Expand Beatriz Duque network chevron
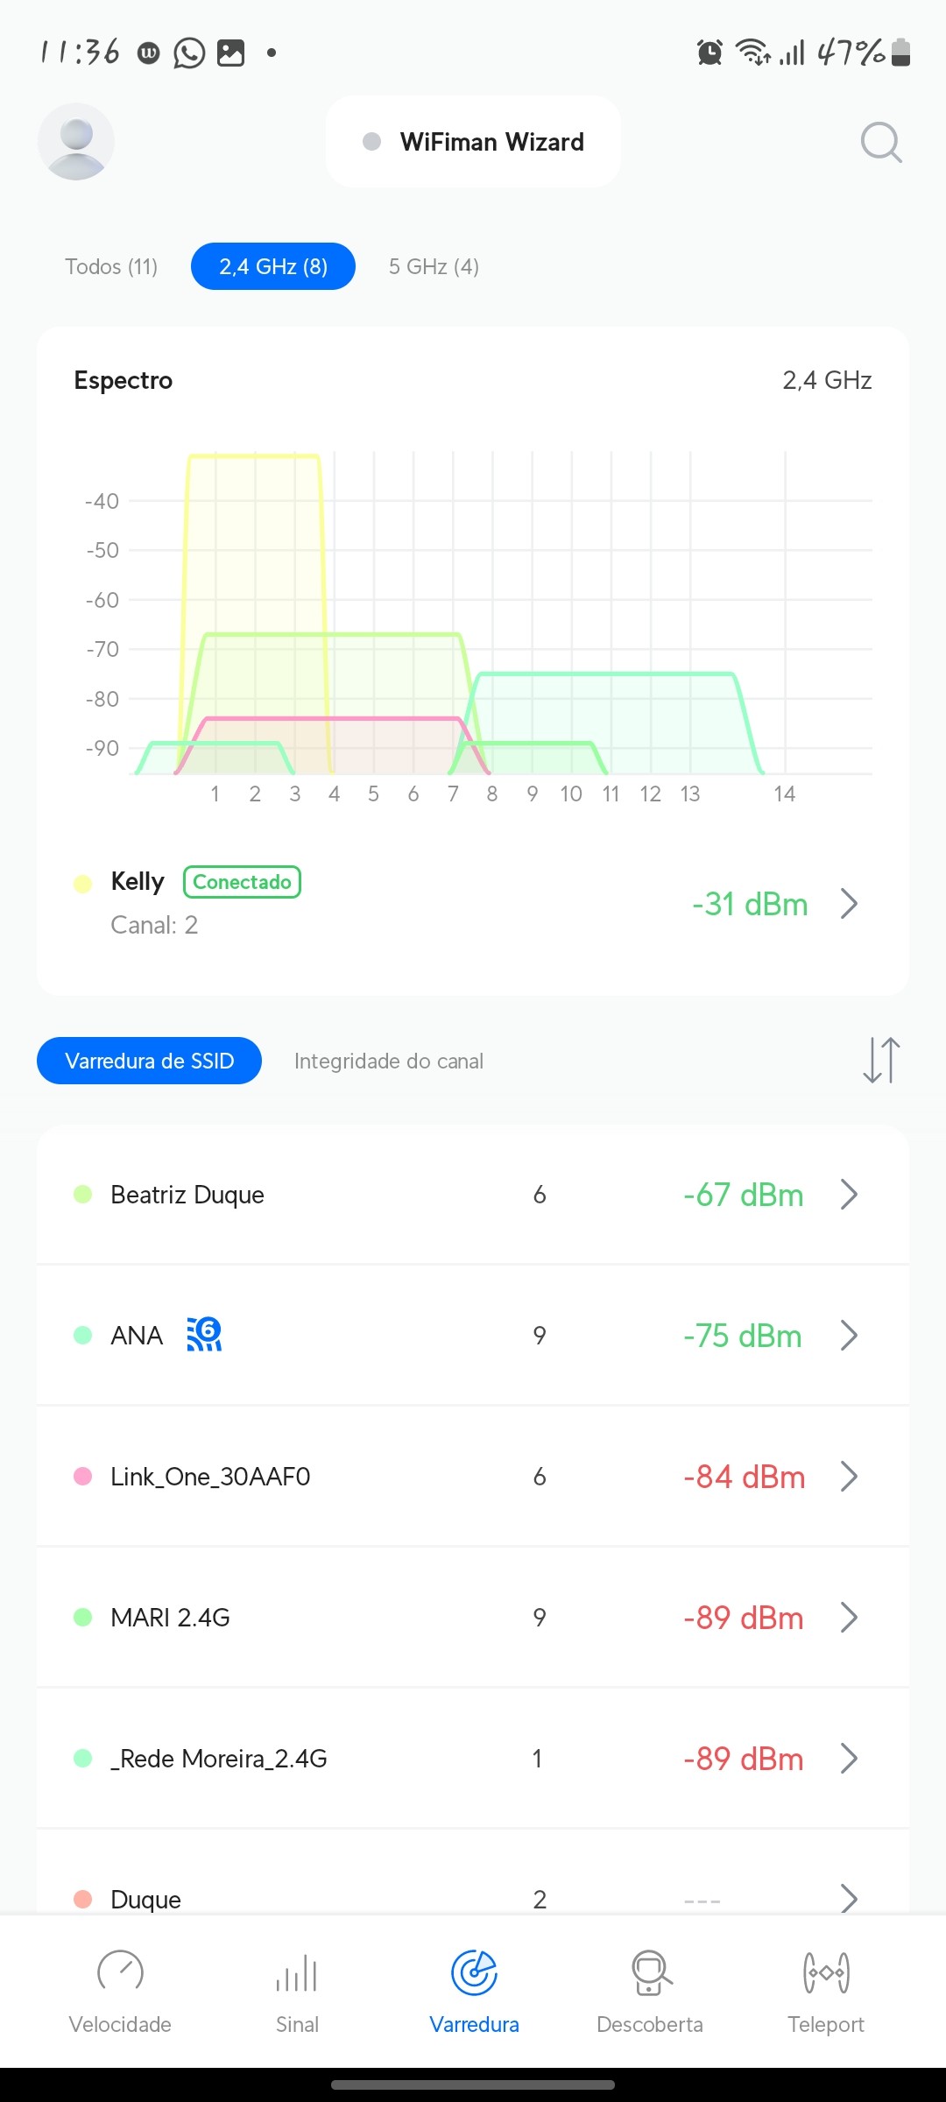This screenshot has height=2102, width=946. coord(849,1194)
